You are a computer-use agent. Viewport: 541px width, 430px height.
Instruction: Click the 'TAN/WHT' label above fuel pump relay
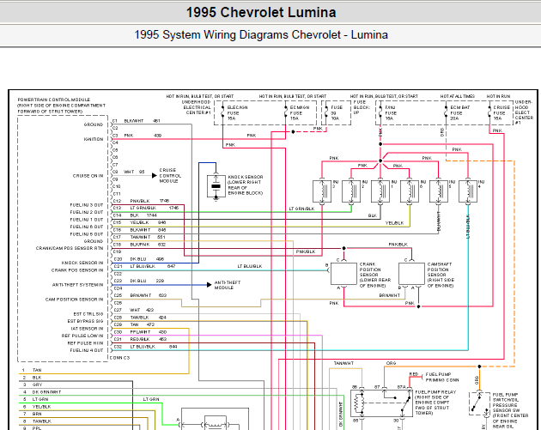(x=343, y=363)
